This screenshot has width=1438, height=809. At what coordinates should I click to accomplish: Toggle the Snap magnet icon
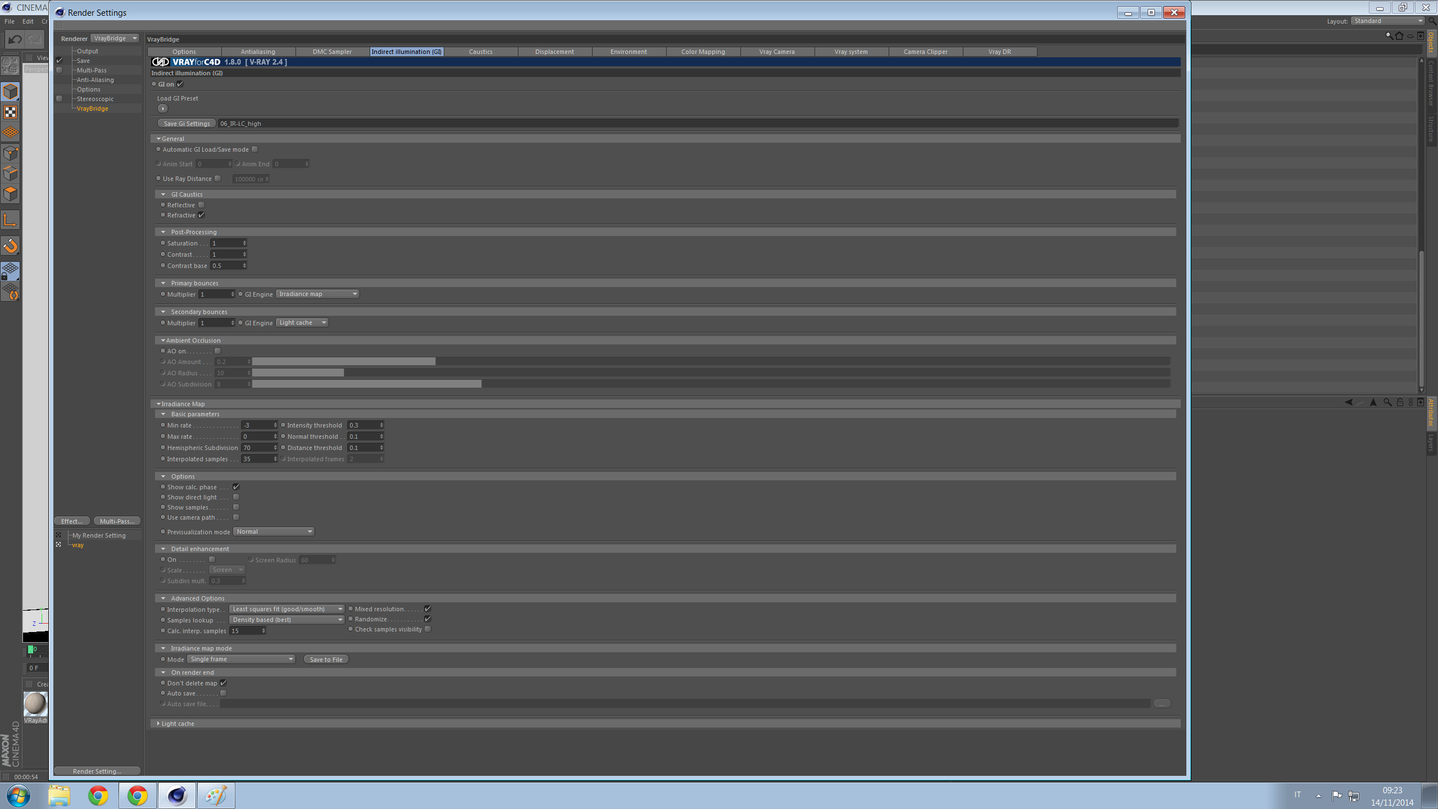10,246
